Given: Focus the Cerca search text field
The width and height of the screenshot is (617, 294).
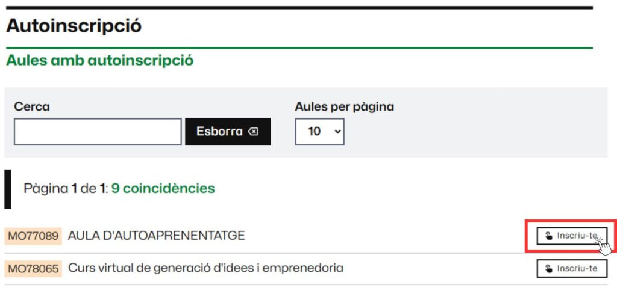Looking at the screenshot, I should tap(98, 132).
